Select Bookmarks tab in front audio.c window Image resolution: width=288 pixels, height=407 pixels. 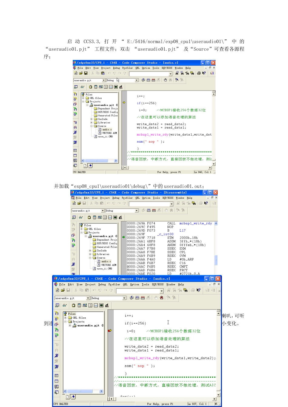click(x=73, y=396)
